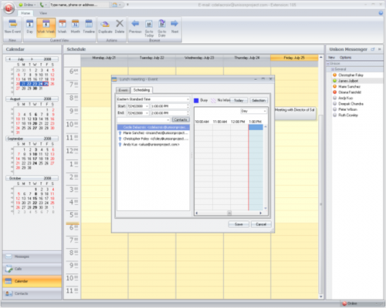The height and width of the screenshot is (308, 386).
Task: Collapse Unison Messenger with double-chevron
Action: 379,49
